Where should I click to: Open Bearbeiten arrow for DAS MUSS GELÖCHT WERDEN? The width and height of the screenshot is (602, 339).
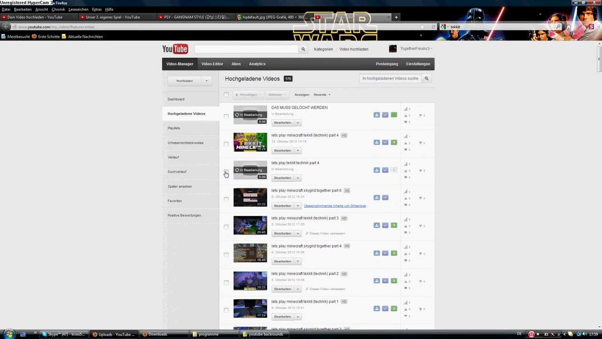298,122
